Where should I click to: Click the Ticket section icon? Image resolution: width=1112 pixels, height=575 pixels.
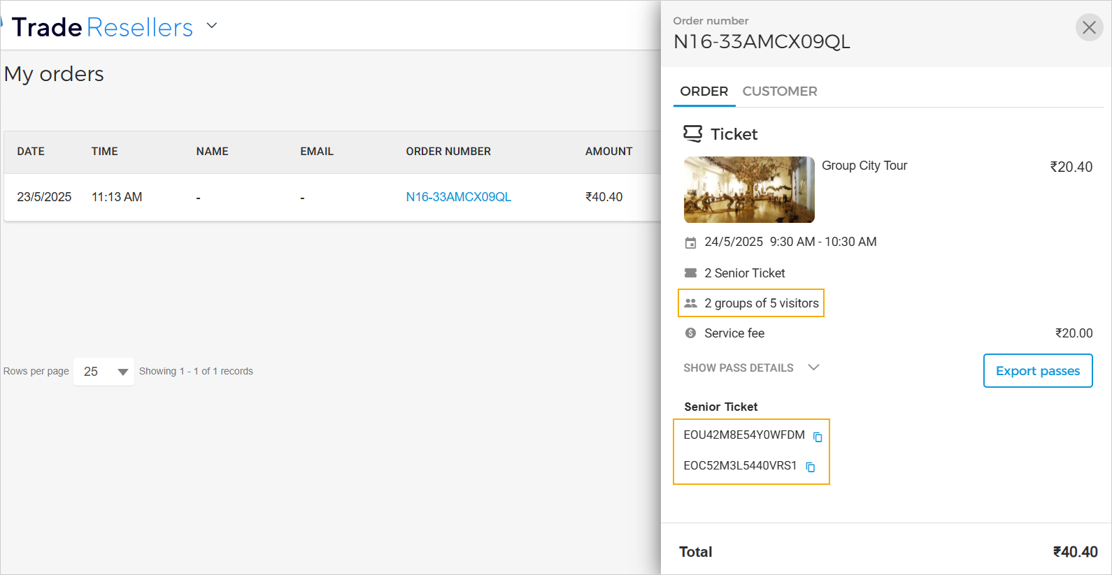pos(692,133)
